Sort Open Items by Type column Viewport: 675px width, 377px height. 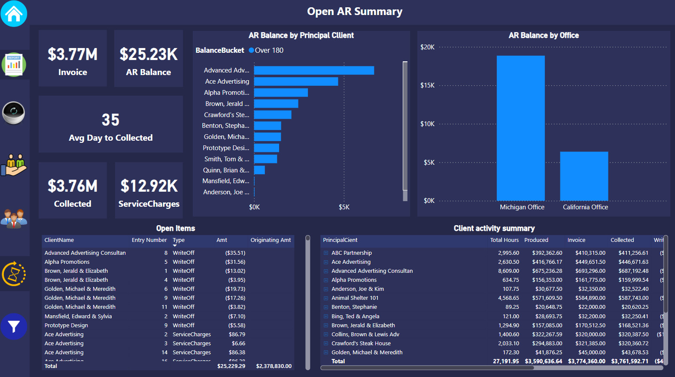(x=179, y=240)
